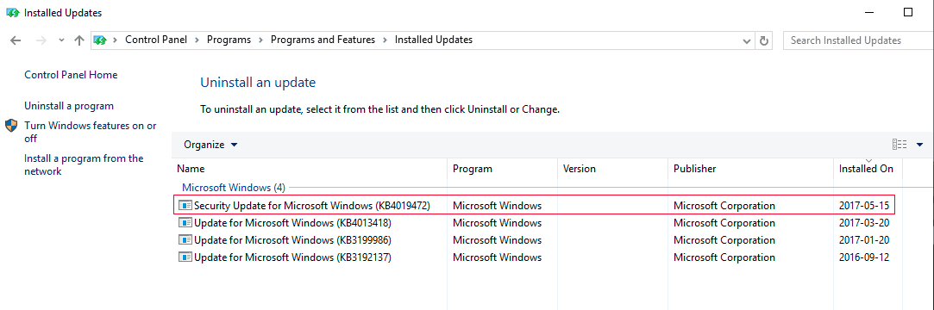Maximize the Installed Updates window
Screen dimensions: 934x310
click(x=908, y=12)
